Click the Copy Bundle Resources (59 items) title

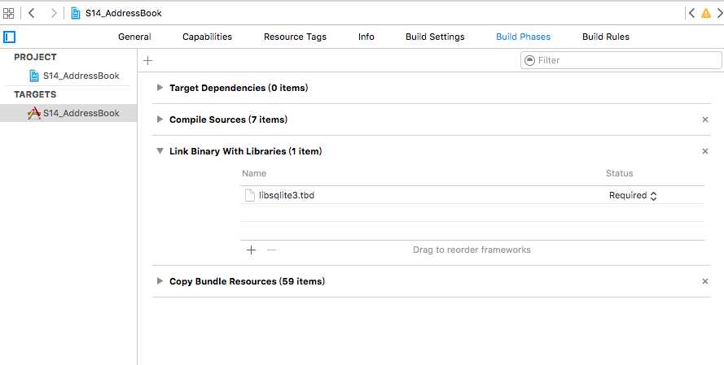point(247,281)
